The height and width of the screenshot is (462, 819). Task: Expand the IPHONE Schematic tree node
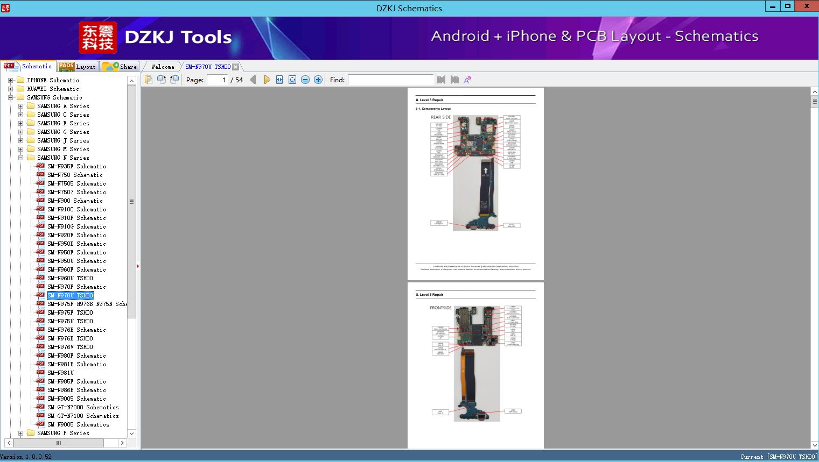(x=10, y=80)
